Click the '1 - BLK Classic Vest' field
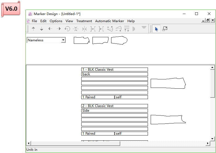216x153 pixels. [x=114, y=70]
